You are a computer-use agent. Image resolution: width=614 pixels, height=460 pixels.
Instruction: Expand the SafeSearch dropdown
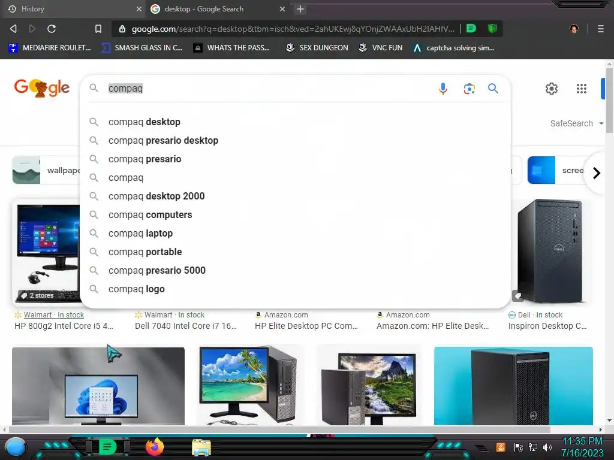[x=576, y=123]
